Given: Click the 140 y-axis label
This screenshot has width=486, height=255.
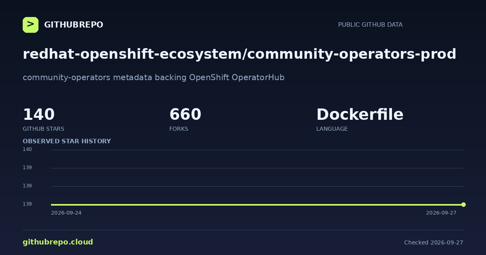Looking at the screenshot, I should (x=27, y=149).
